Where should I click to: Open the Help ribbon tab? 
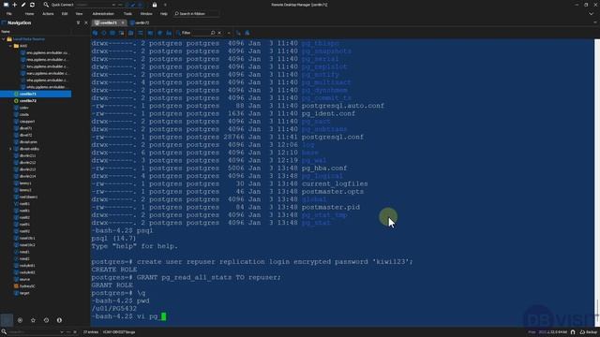pos(164,13)
